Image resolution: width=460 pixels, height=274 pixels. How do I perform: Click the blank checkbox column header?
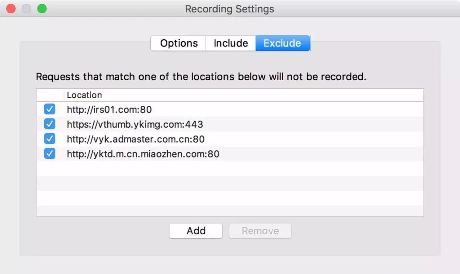[x=50, y=95]
